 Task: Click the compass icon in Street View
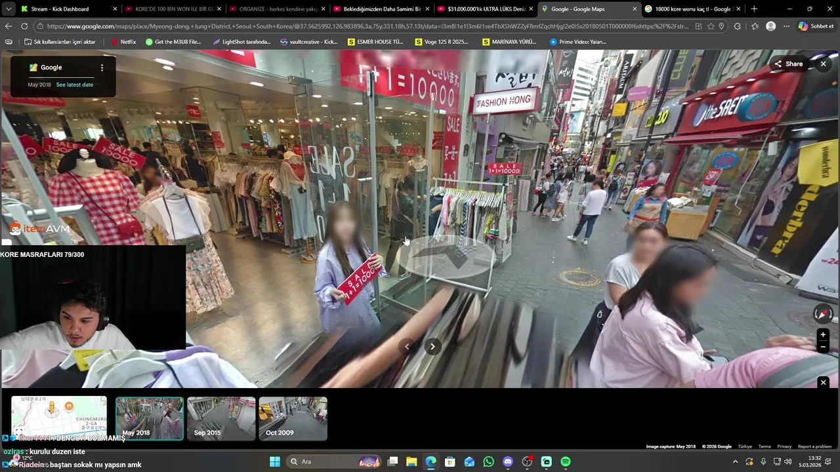pos(823,313)
